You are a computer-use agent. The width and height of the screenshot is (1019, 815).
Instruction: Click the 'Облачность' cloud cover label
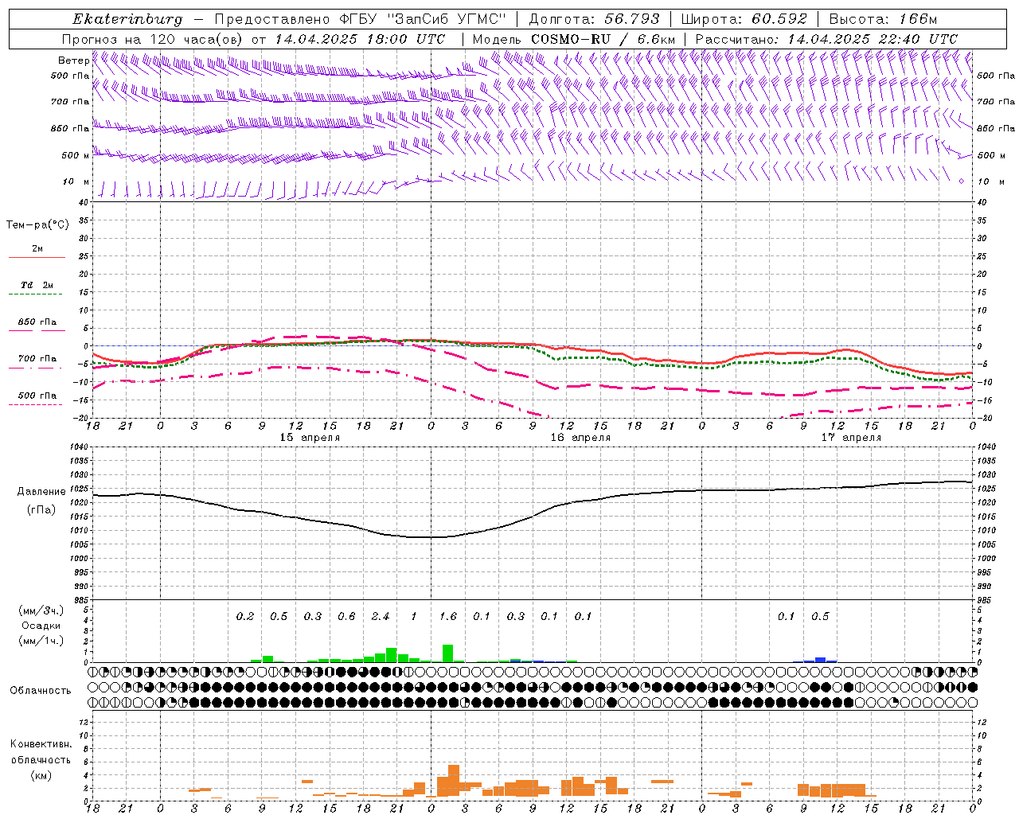tap(41, 691)
